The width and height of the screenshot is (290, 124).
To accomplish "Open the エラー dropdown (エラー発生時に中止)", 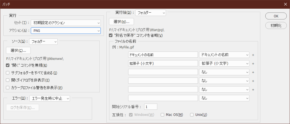I will pos(50,98).
